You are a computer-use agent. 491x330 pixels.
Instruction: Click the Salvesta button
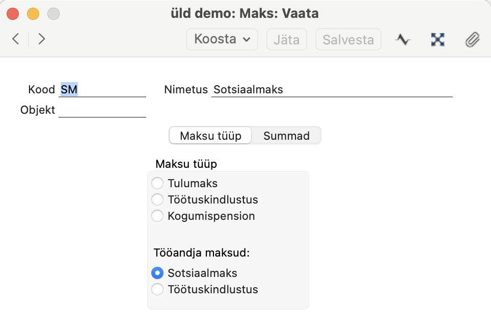coord(348,39)
